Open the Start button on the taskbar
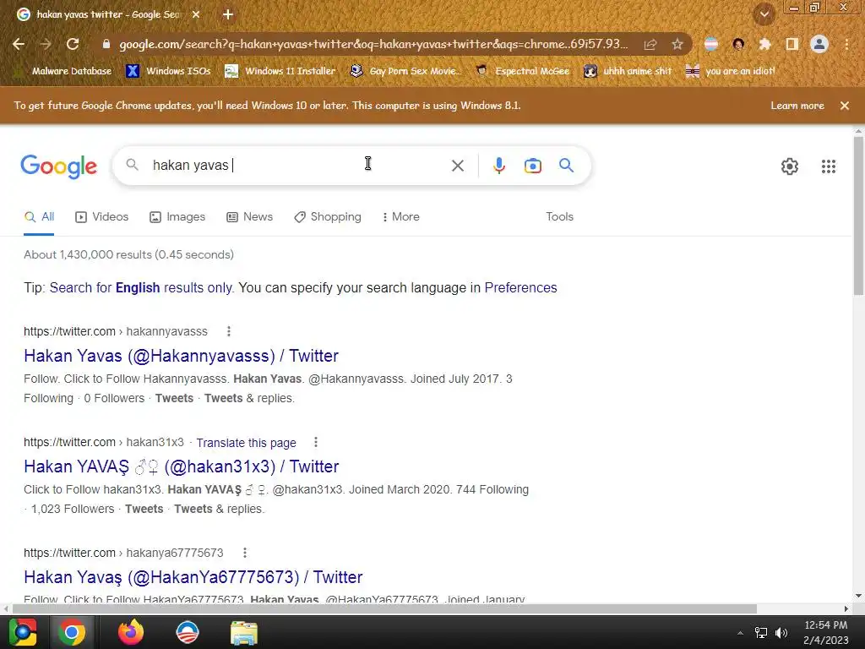The width and height of the screenshot is (865, 649). [23, 632]
